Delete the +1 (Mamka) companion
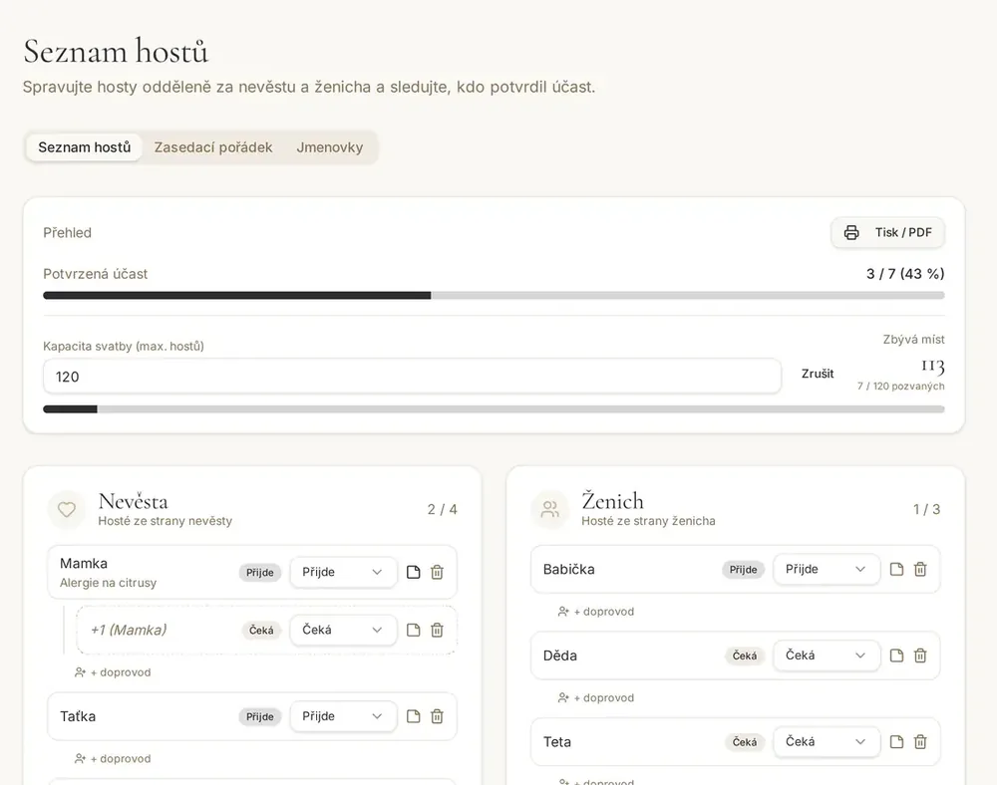 [x=437, y=630]
